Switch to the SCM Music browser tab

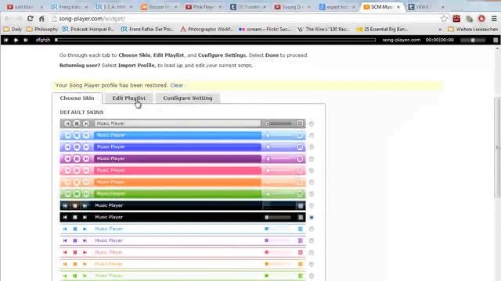pos(381,7)
